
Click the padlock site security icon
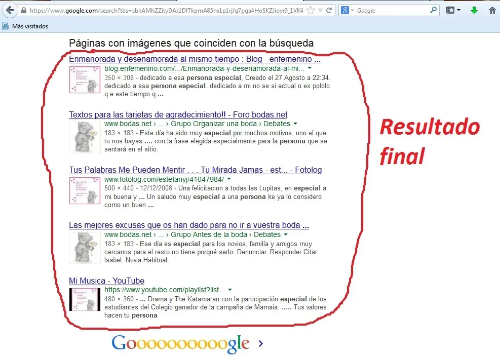point(24,11)
